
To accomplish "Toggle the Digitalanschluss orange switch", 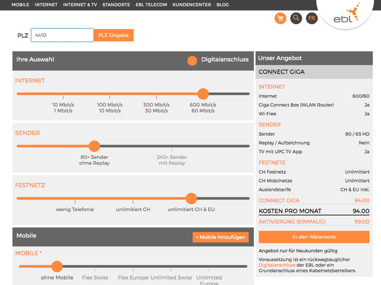I will [192, 61].
